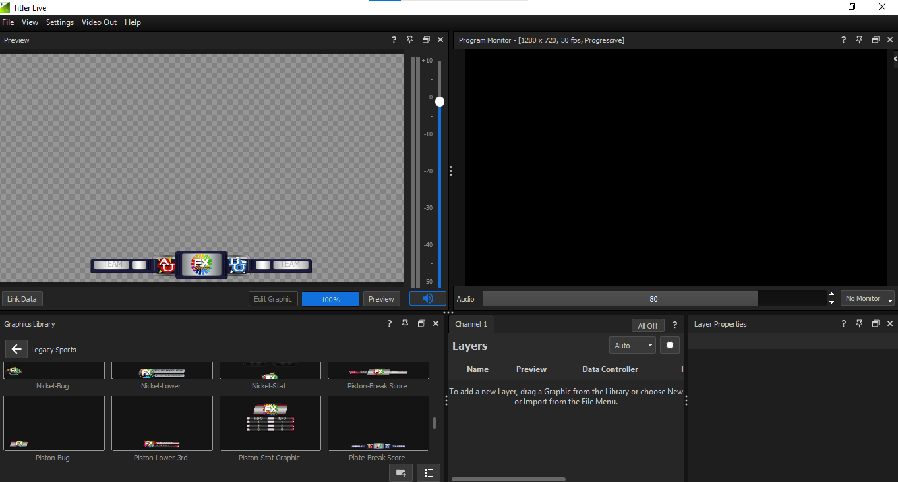Click the Data Controller column header

click(610, 369)
